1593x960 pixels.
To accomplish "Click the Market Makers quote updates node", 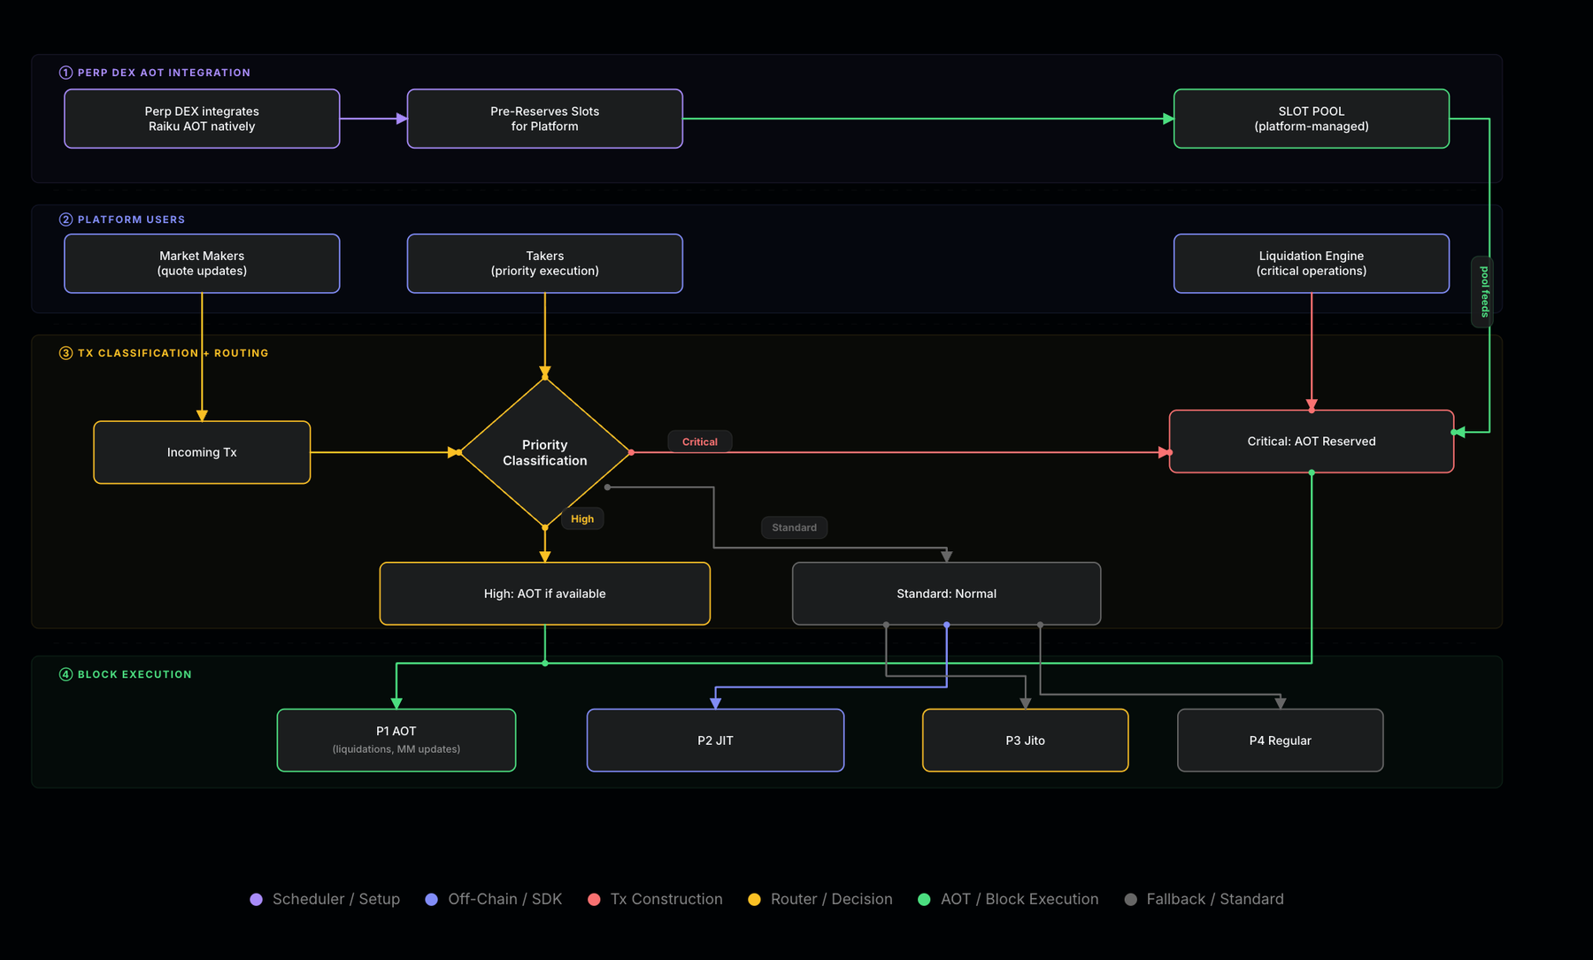I will pos(202,264).
